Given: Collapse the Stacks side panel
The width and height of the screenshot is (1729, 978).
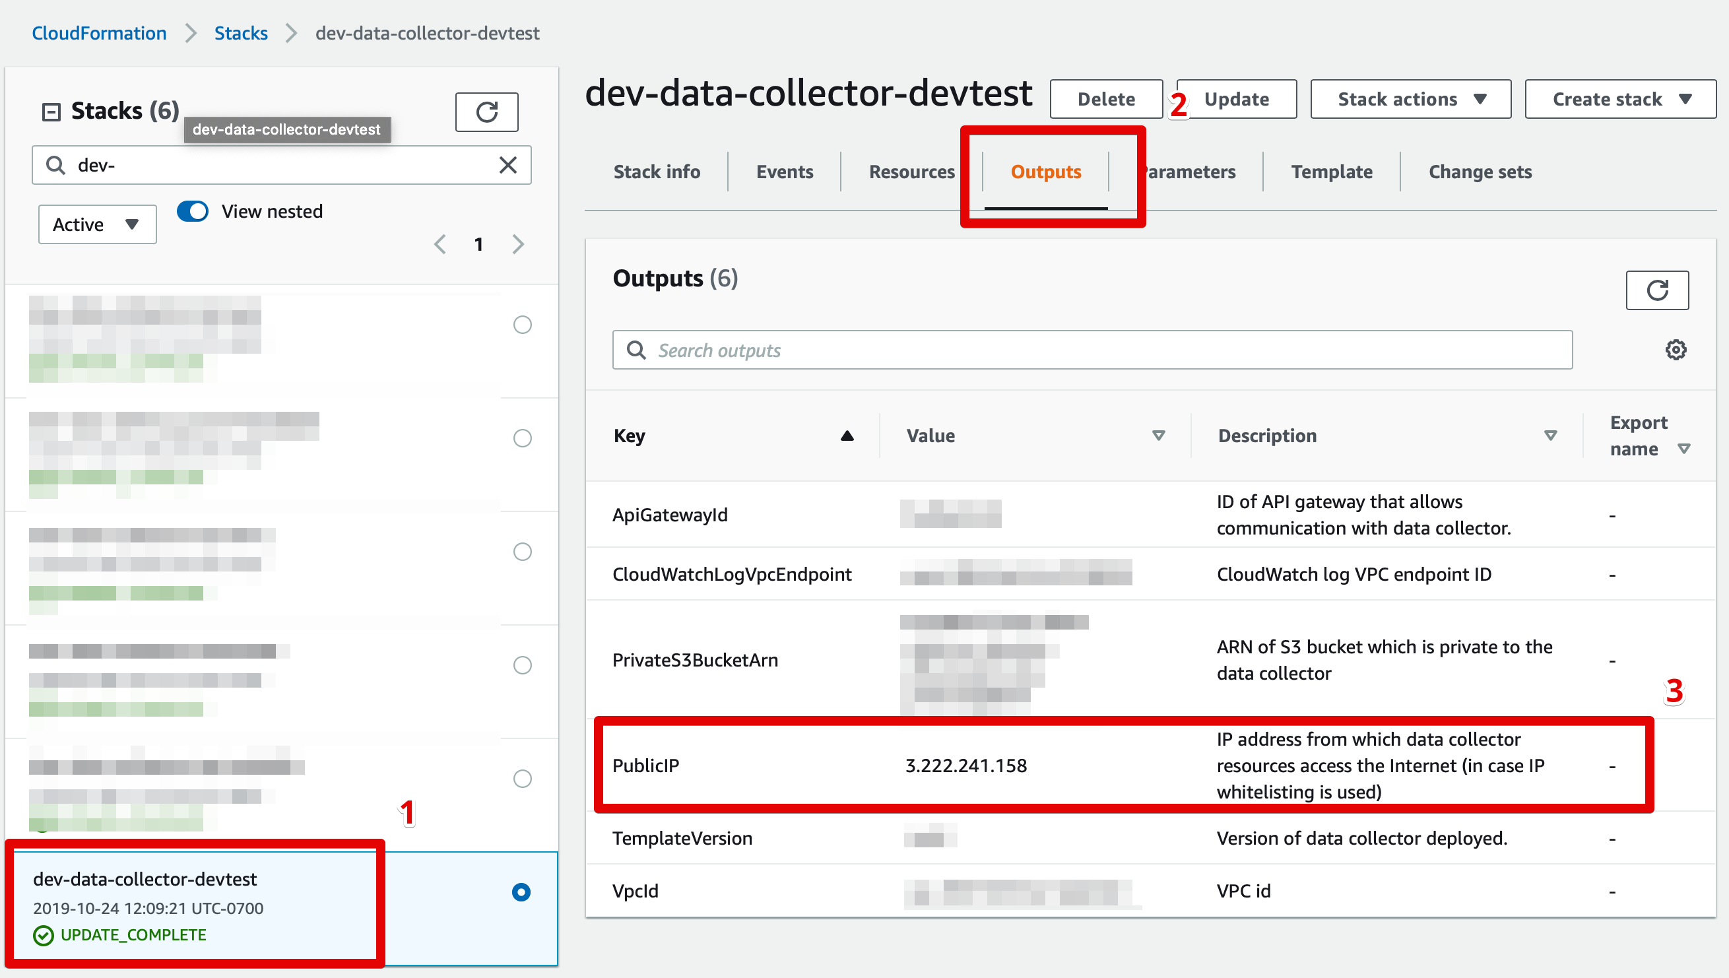Looking at the screenshot, I should pyautogui.click(x=51, y=112).
